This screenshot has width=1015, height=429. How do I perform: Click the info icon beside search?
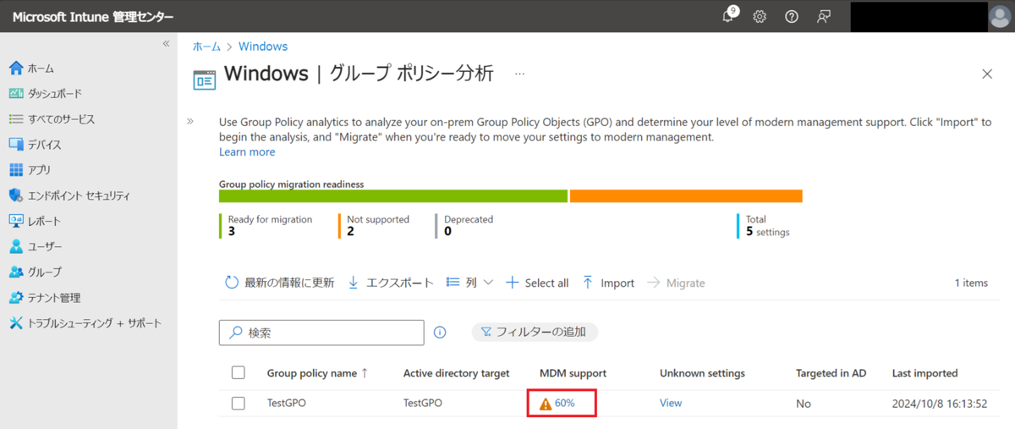click(440, 333)
